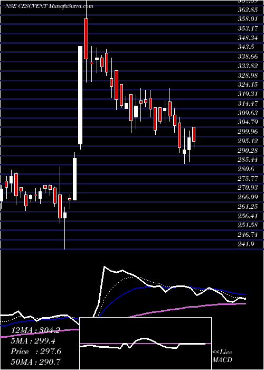Viewport: 264px width, 370px height.
Task: Click the 314.47 price axis label
Action: tap(248, 104)
